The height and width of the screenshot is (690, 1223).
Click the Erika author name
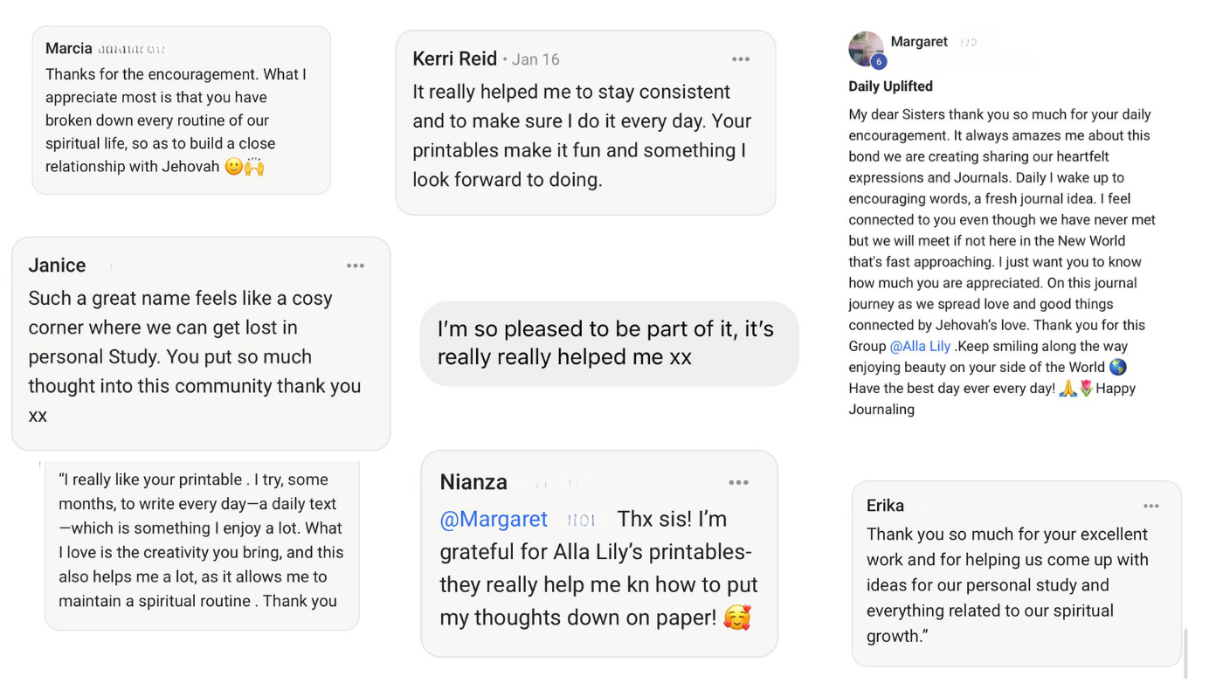coord(885,506)
